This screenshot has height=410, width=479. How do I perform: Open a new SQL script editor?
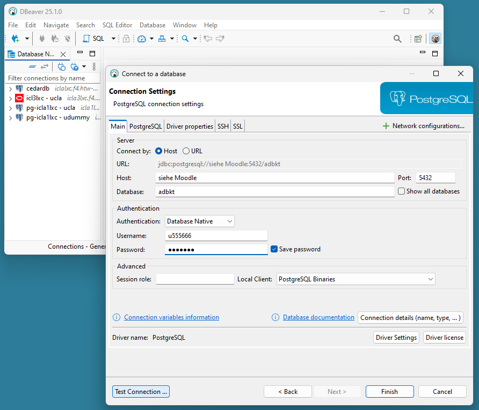(94, 39)
